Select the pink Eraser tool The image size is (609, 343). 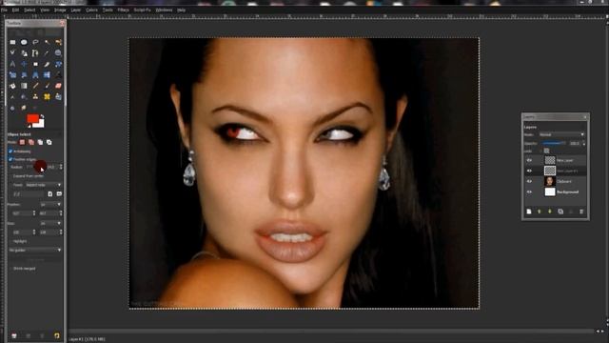coord(58,86)
